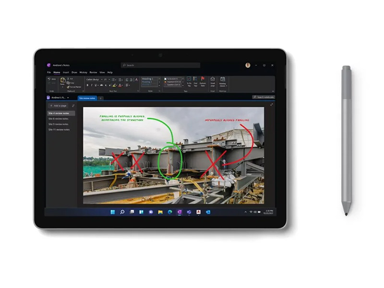The width and height of the screenshot is (384, 288).
Task: Clear all formatting icon
Action: pos(136,80)
